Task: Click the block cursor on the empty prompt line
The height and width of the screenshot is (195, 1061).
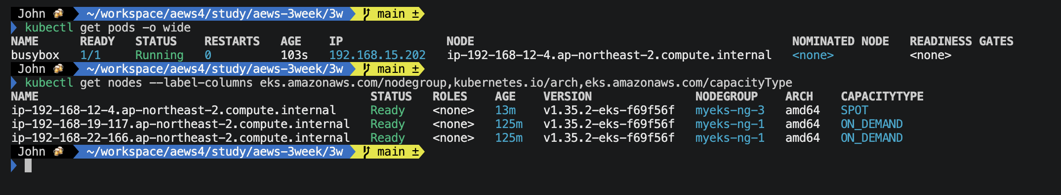Action: 28,165
